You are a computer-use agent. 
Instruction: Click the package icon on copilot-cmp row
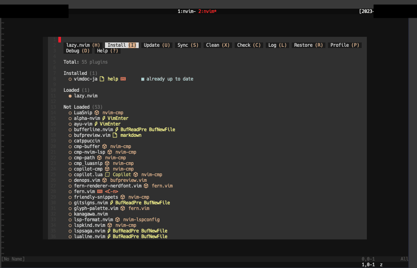pos(107,169)
